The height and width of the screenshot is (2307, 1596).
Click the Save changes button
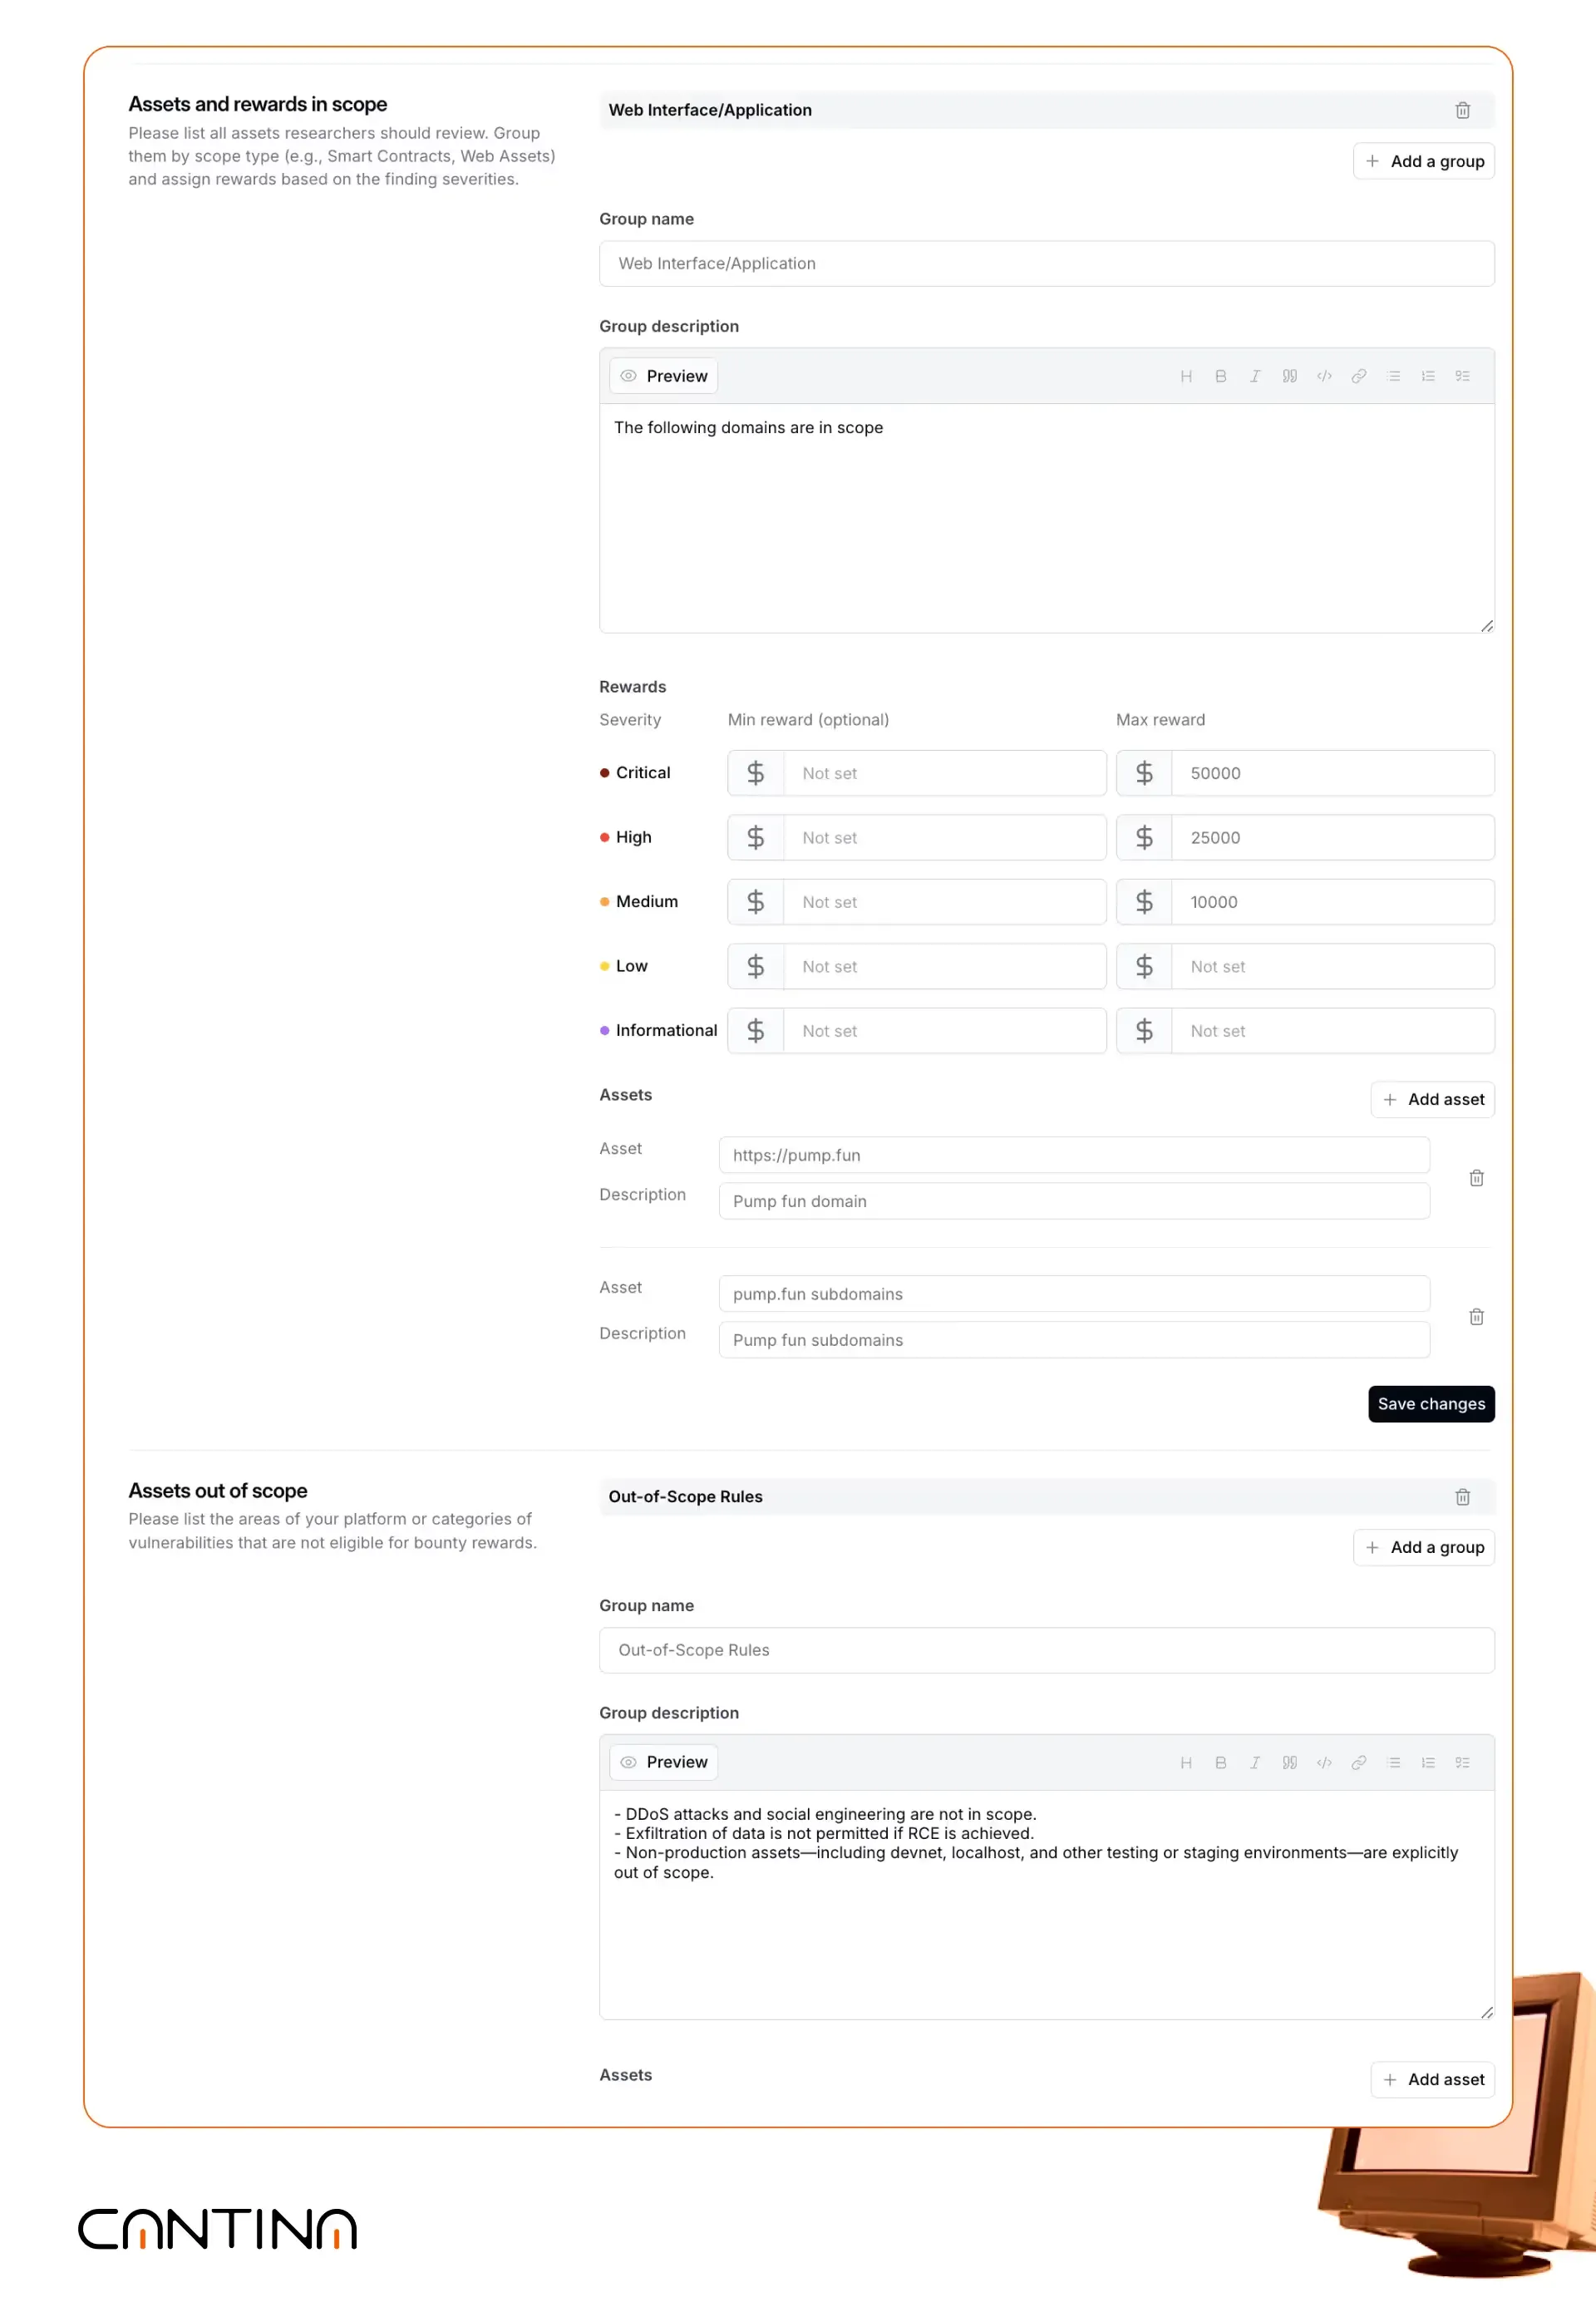point(1431,1404)
